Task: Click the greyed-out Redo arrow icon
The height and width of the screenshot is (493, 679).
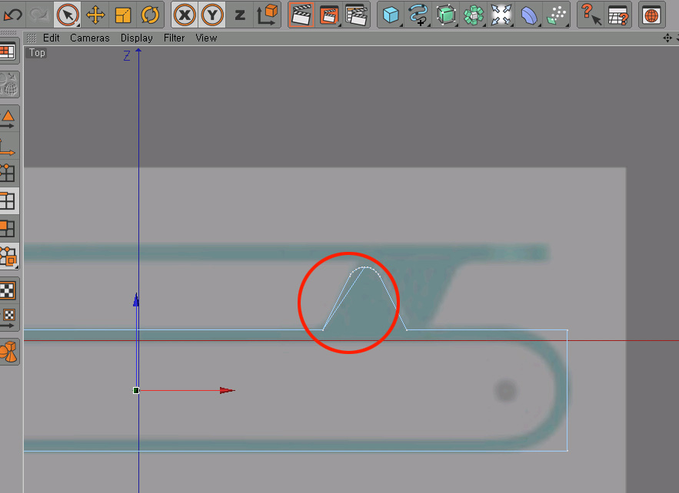Action: [39, 15]
